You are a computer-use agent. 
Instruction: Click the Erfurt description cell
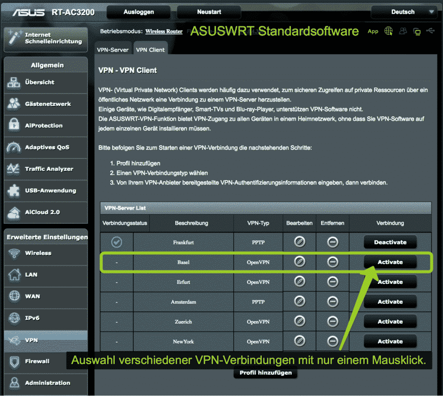coord(184,282)
